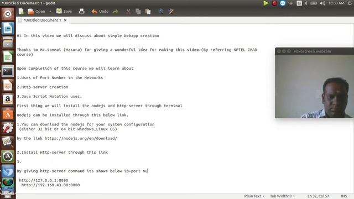The width and height of the screenshot is (354, 199).
Task: Undo the last edit
Action: [100, 11]
